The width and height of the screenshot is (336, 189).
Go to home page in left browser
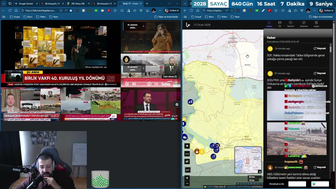click(x=16, y=10)
